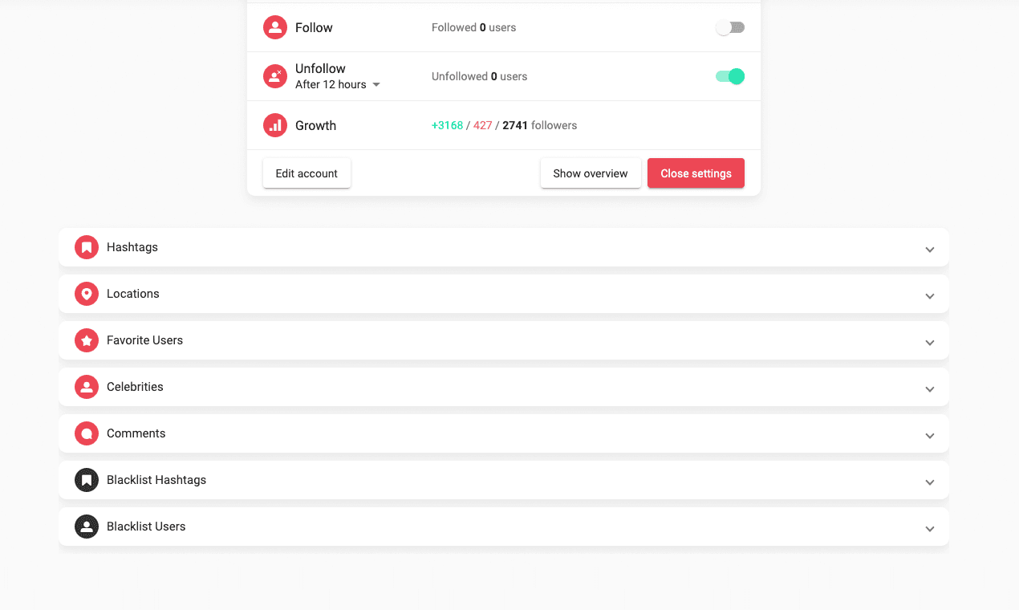
Task: Click the Edit account button
Action: pyautogui.click(x=307, y=173)
